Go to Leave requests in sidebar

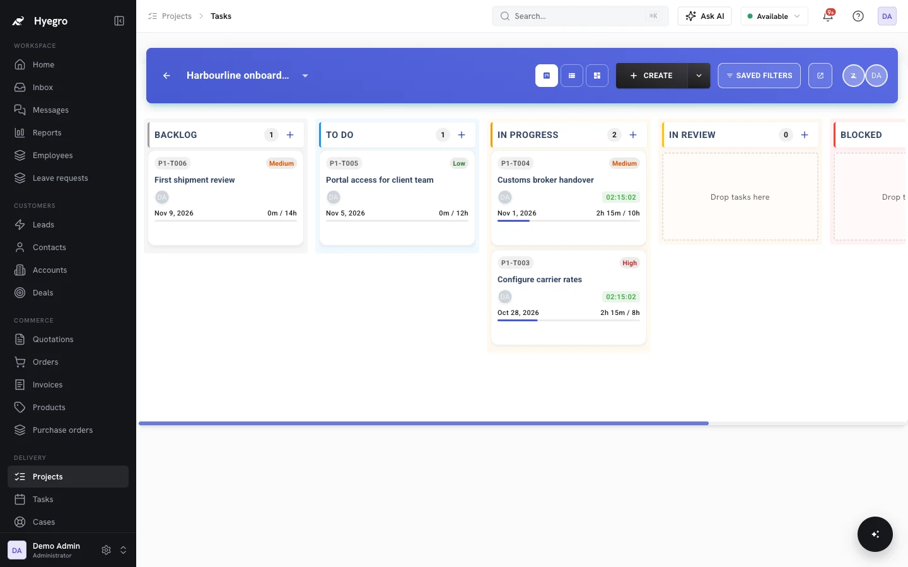click(x=68, y=178)
